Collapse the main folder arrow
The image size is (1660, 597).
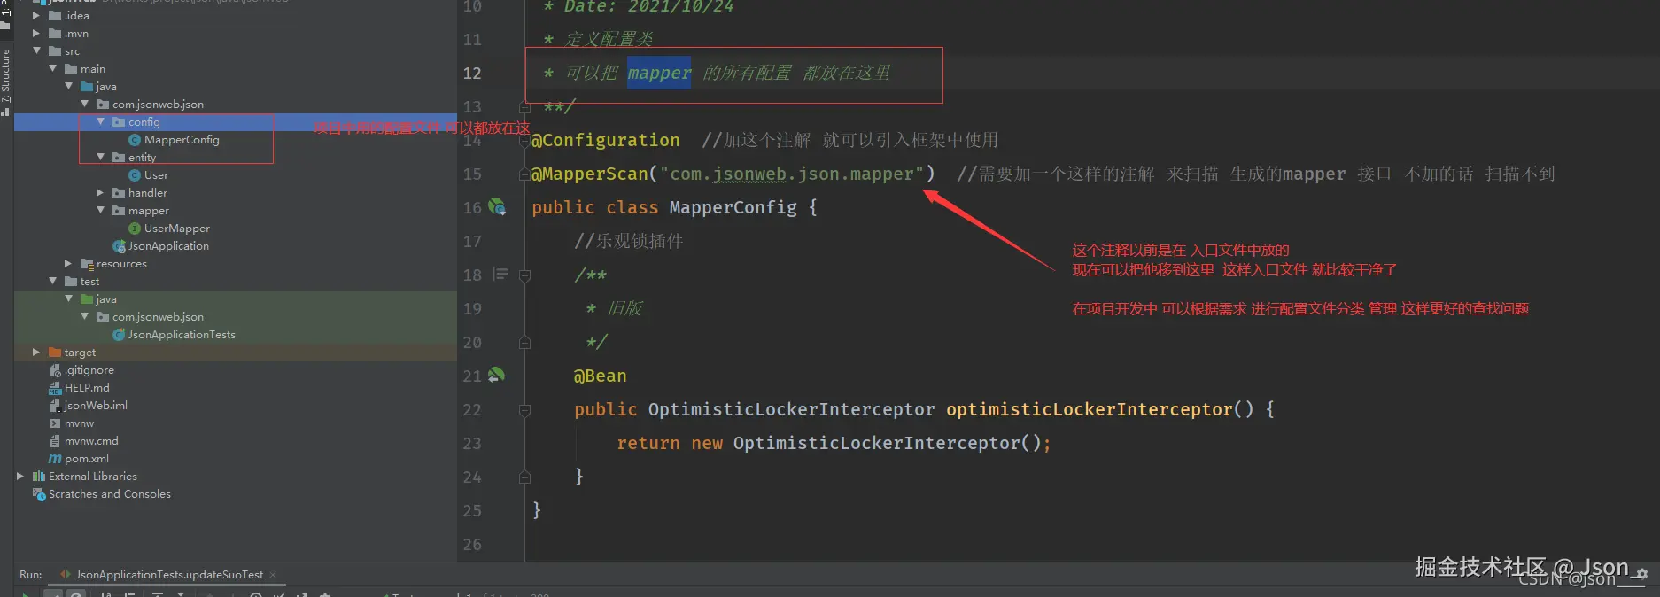click(x=52, y=69)
